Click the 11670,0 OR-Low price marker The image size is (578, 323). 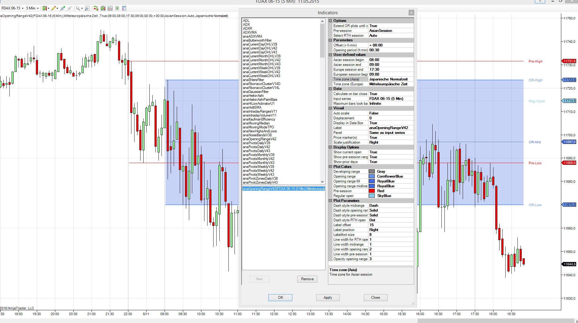(569, 205)
